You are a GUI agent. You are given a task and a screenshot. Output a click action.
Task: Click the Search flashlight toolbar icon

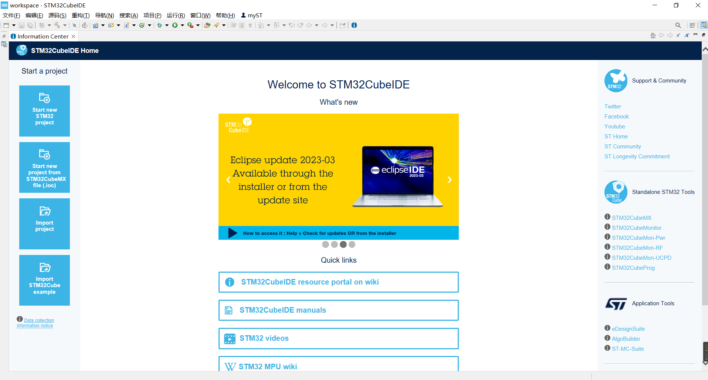(217, 25)
